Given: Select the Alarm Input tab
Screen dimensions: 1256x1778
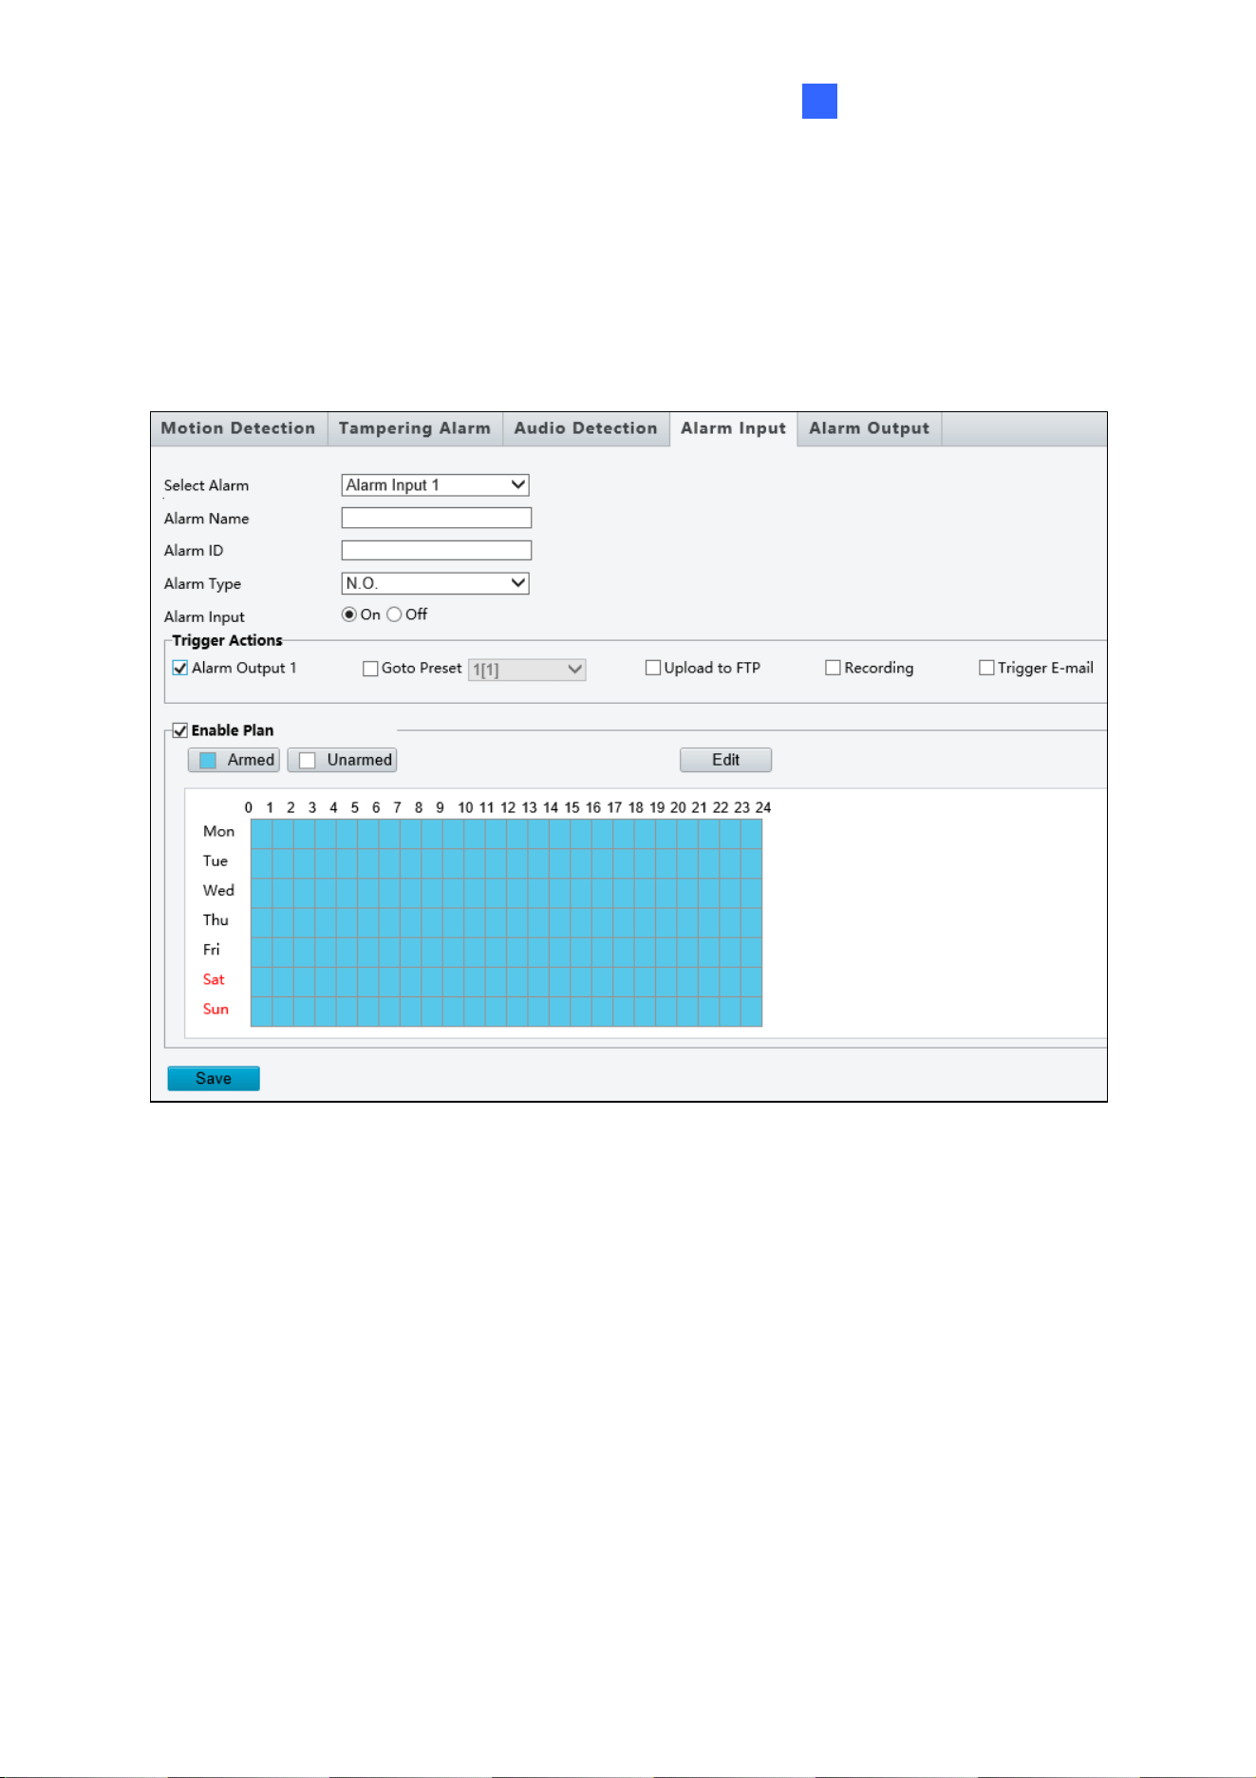Looking at the screenshot, I should click(x=734, y=428).
